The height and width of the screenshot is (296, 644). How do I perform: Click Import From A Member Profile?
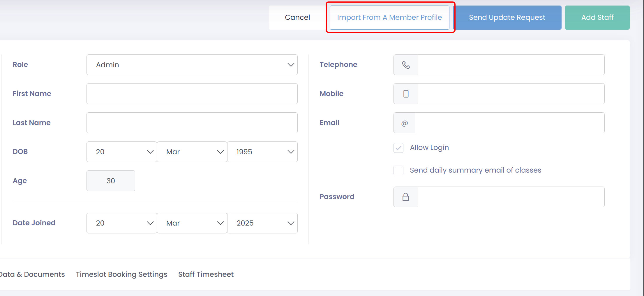pos(389,17)
